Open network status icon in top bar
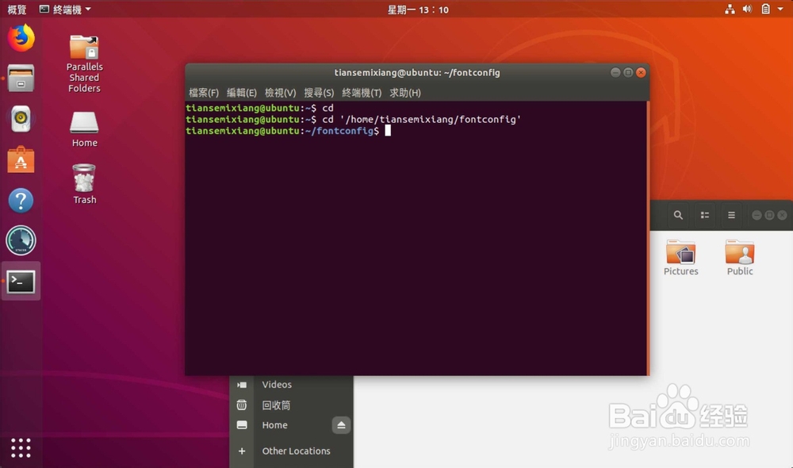The height and width of the screenshot is (468, 793). pyautogui.click(x=730, y=9)
